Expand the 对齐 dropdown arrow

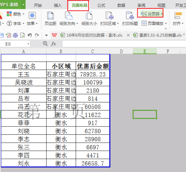(183, 23)
